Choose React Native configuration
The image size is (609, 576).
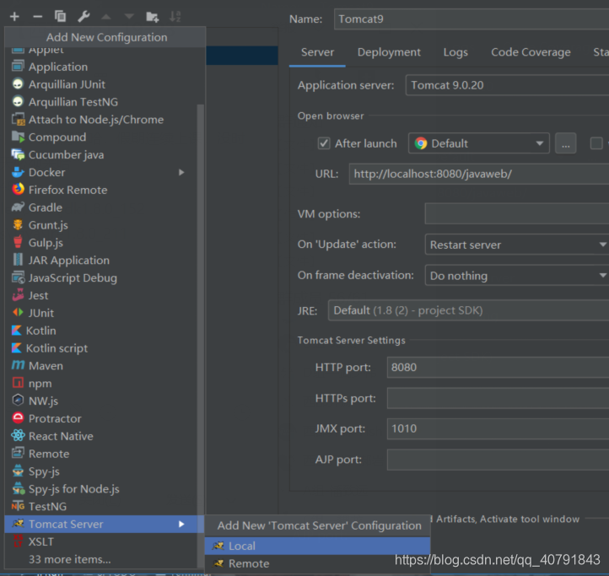(104, 437)
